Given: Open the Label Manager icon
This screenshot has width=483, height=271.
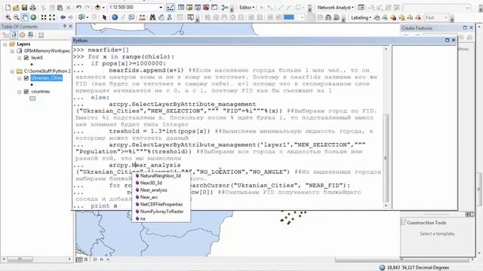Looking at the screenshot, I should [377, 17].
